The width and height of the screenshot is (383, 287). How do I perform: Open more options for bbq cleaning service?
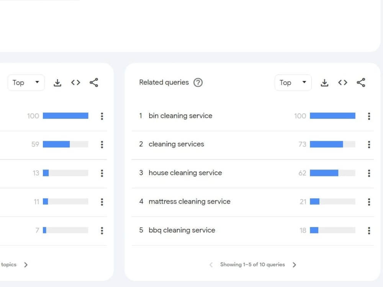point(369,231)
